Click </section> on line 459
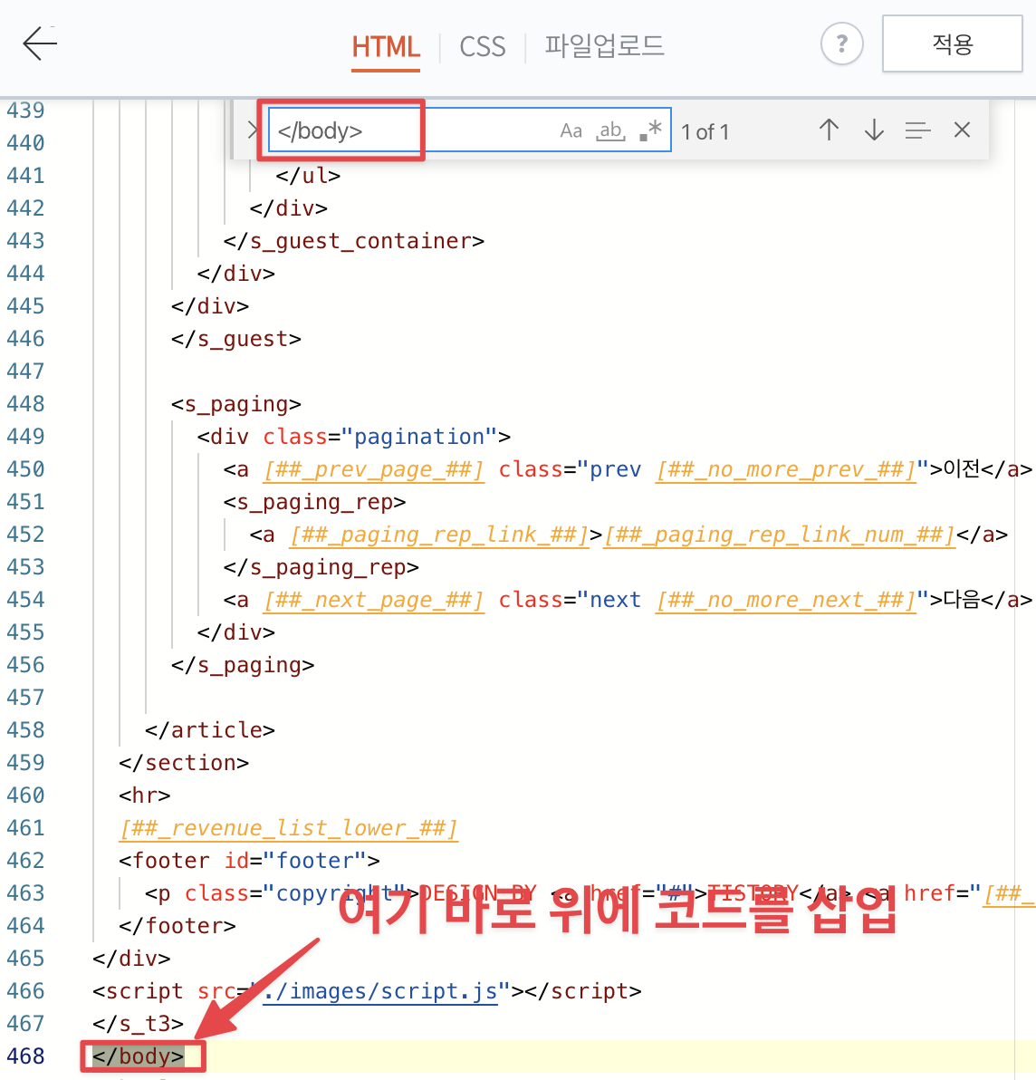 tap(184, 763)
